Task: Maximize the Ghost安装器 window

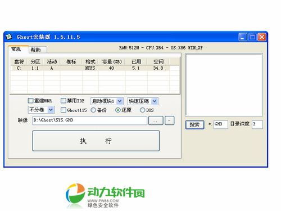Action: click(252, 37)
